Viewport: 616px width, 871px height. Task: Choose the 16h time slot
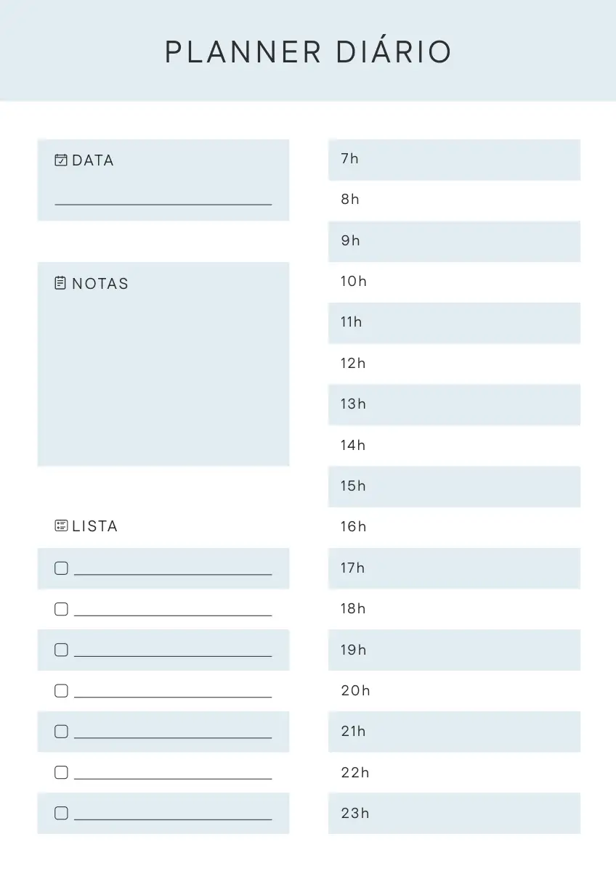(x=454, y=527)
